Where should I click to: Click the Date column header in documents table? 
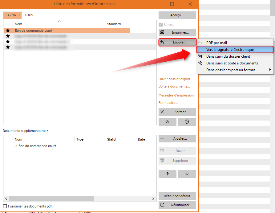click(146, 139)
